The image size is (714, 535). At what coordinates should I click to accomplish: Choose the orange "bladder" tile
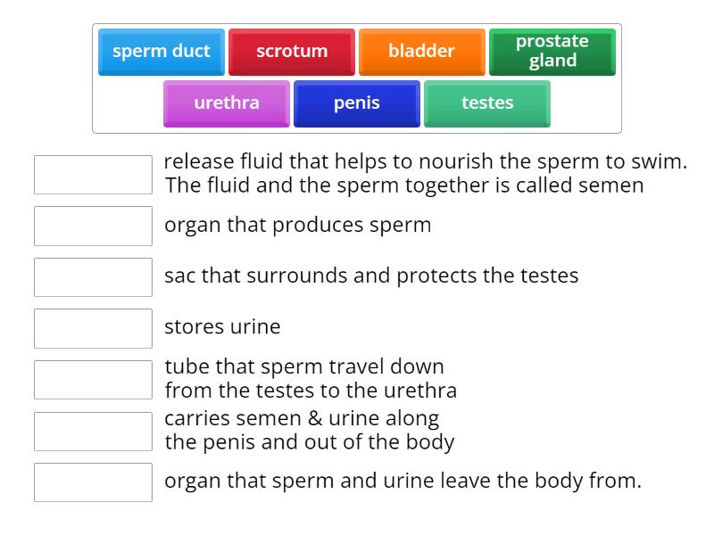421,52
